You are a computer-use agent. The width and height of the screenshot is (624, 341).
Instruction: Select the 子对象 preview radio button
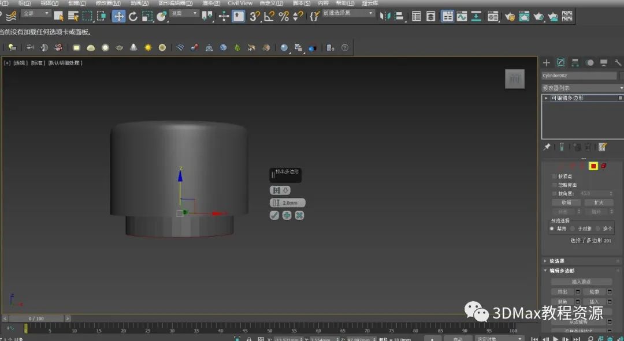[573, 228]
